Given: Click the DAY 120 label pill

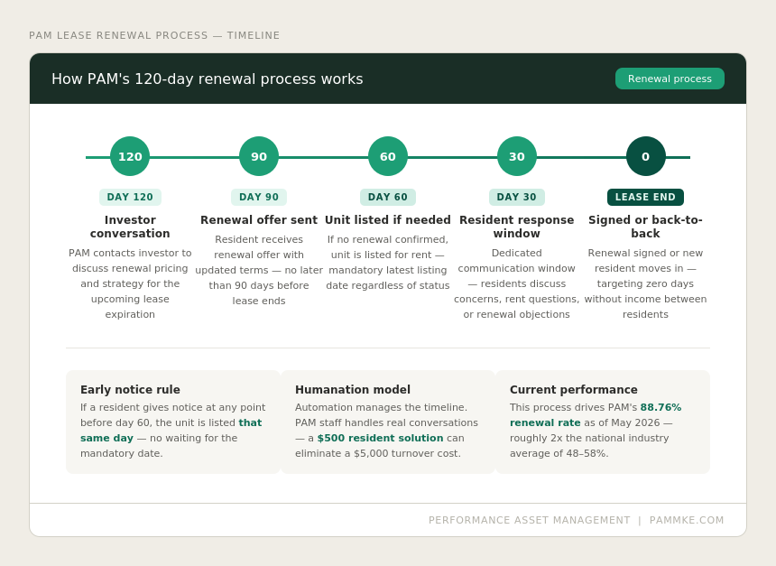Looking at the screenshot, I should click(x=130, y=197).
